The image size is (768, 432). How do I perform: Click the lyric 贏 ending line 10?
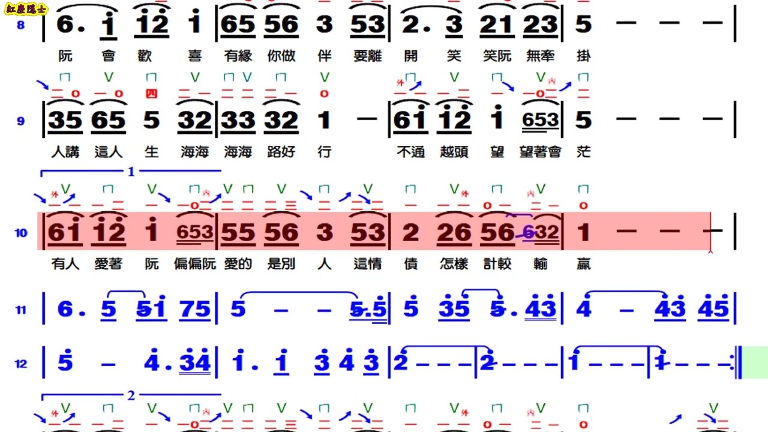(584, 263)
